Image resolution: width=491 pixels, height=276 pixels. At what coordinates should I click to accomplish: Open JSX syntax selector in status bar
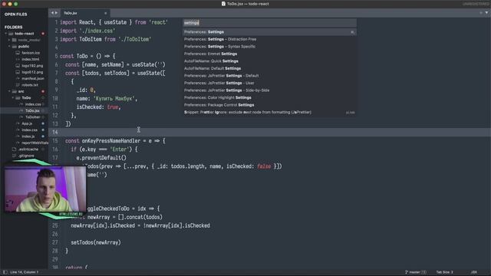pos(474,272)
